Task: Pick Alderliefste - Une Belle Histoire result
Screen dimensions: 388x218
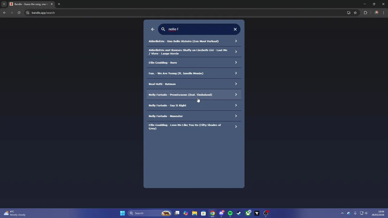Action: [x=194, y=41]
